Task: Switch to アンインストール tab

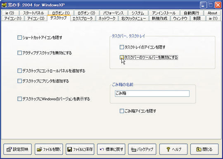Action: 164,13
